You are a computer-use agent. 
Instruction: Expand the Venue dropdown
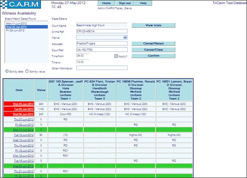click(125, 37)
